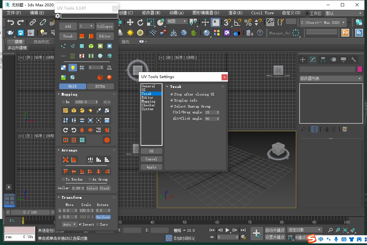This screenshot has height=245, width=367.
Task: Toggle the Percent Snap tool
Action: [248, 23]
